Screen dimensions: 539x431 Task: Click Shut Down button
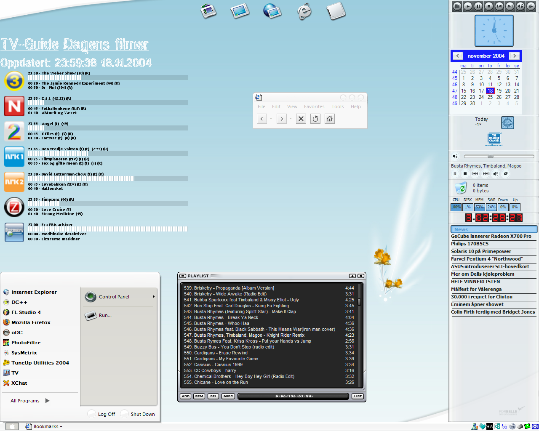click(x=138, y=414)
